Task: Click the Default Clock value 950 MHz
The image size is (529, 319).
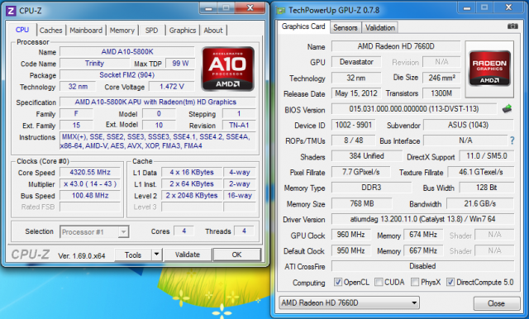Action: 350,250
